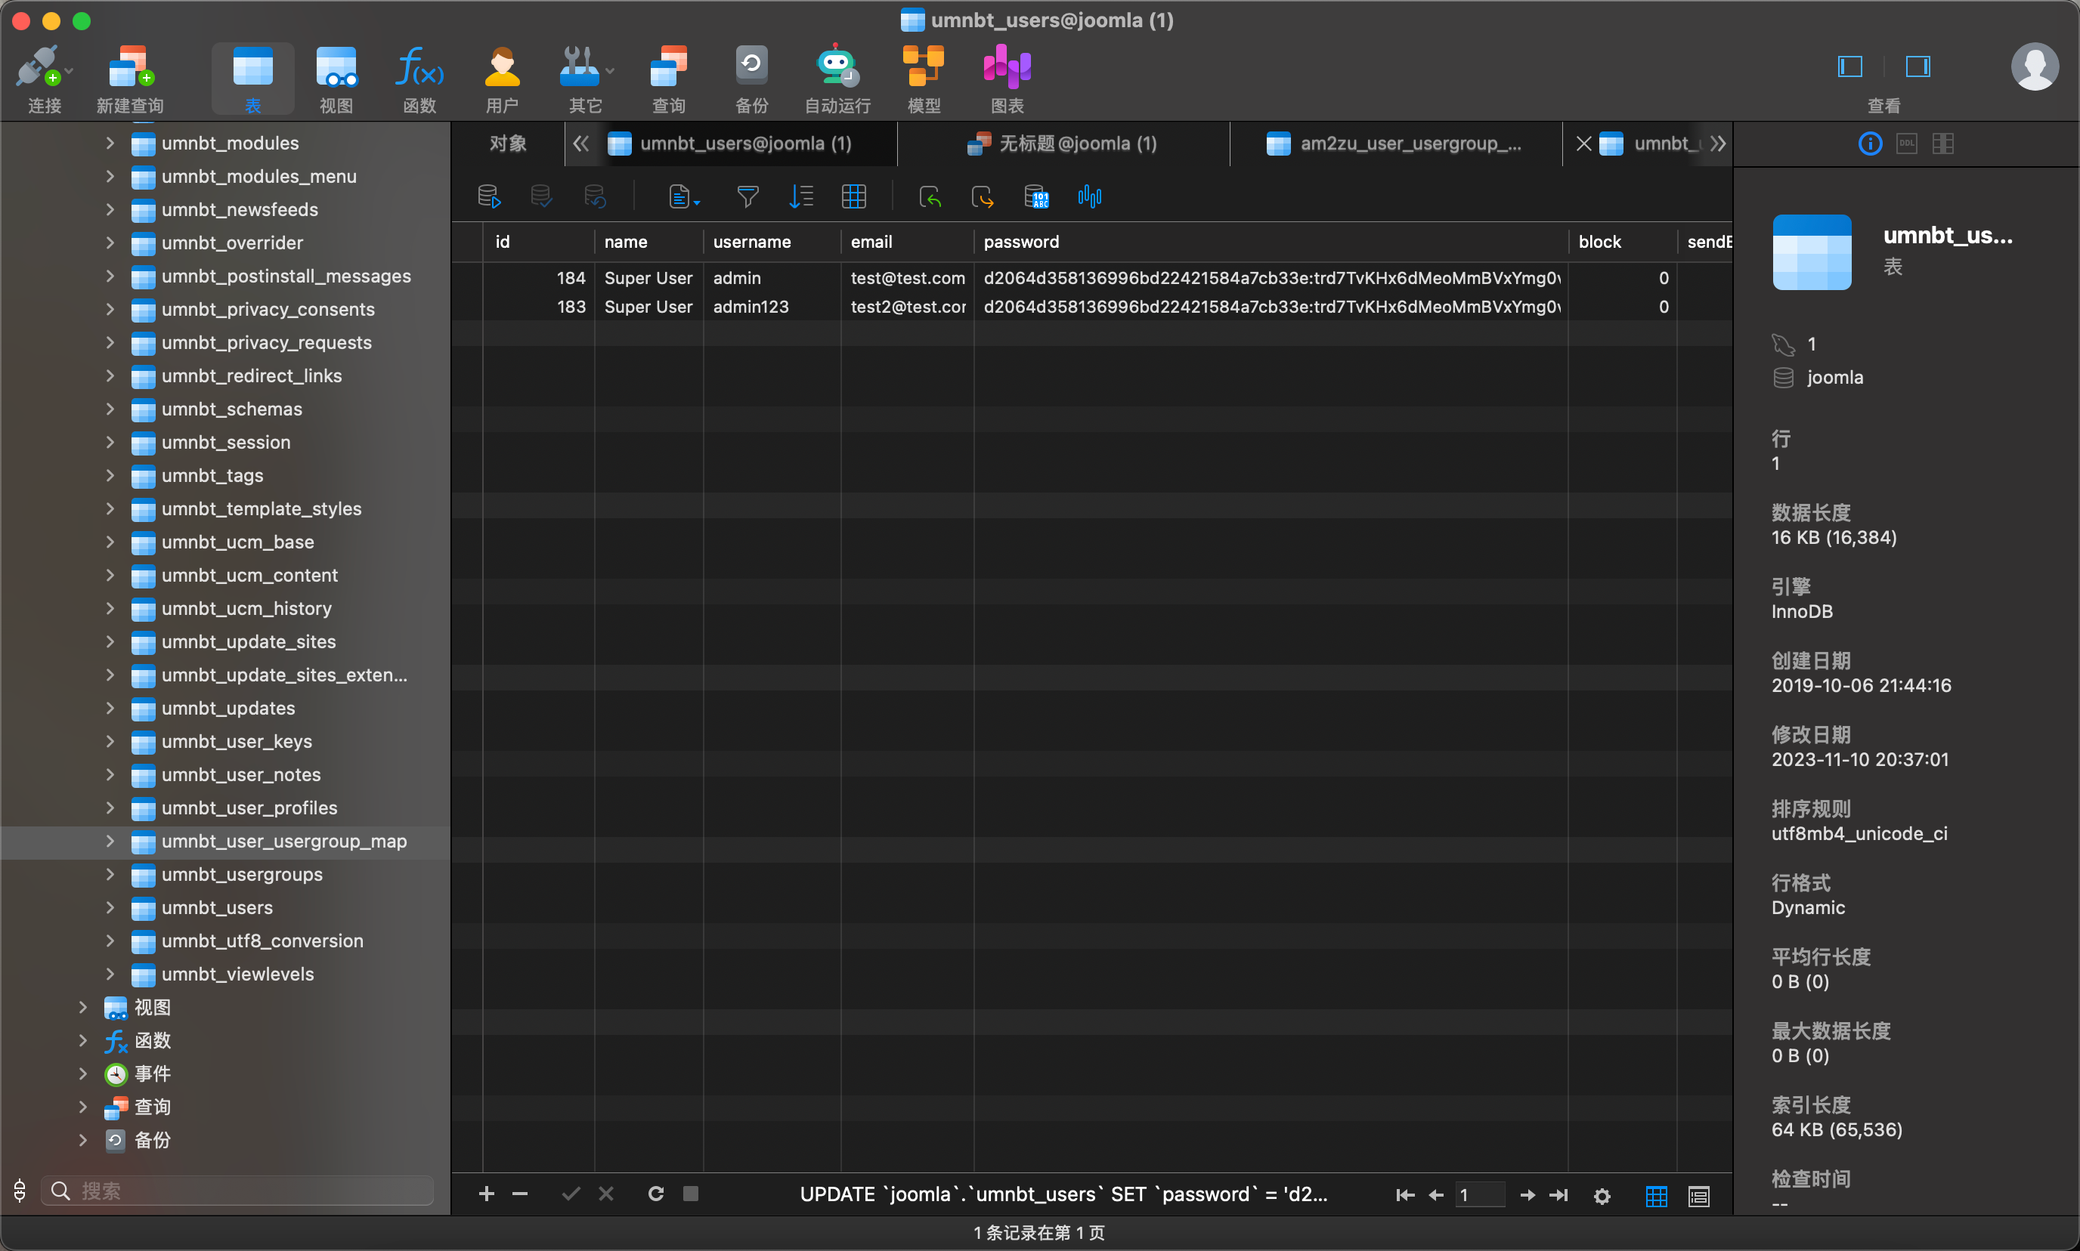Delete record with minus button
This screenshot has width=2080, height=1251.
pyautogui.click(x=519, y=1194)
